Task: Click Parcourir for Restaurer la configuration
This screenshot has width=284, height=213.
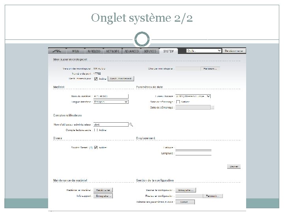Action: coord(213,196)
